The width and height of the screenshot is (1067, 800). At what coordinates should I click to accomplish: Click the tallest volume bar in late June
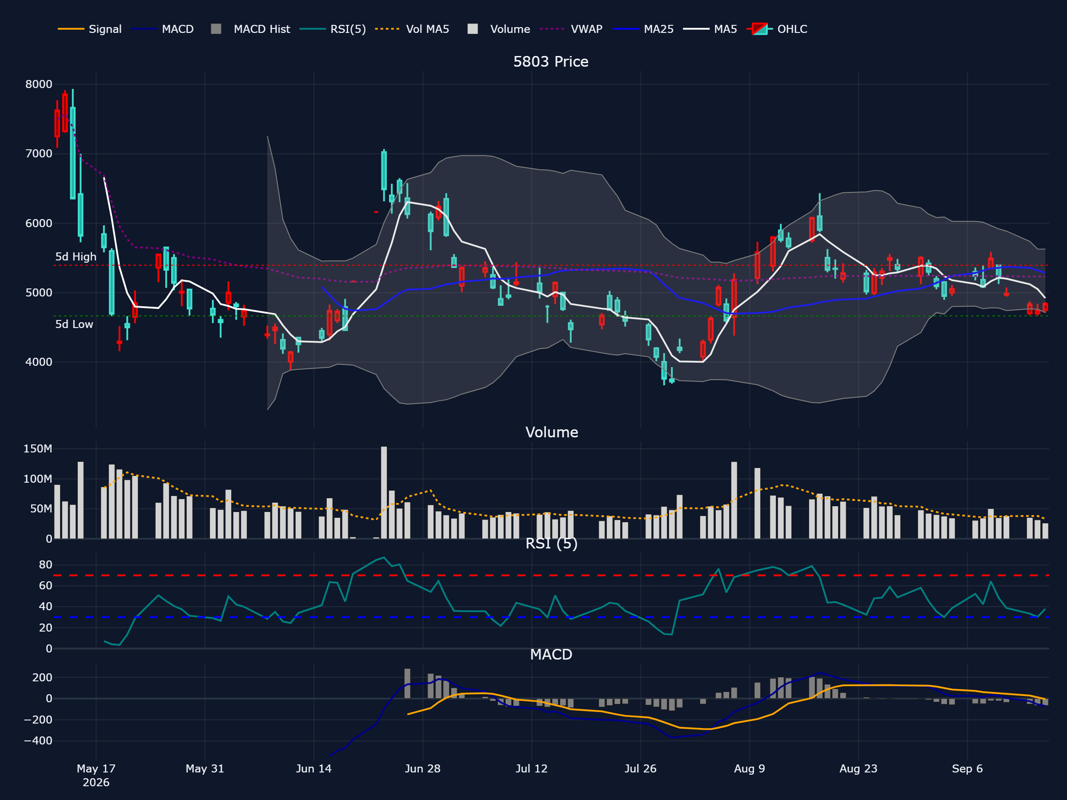coord(384,492)
